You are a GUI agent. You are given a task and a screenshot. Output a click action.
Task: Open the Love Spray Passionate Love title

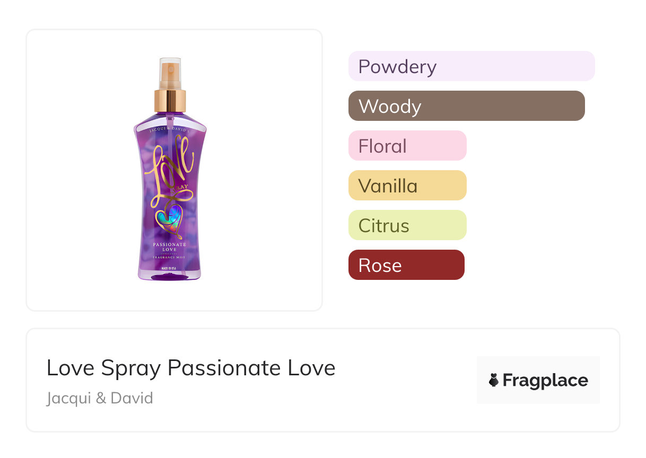(191, 368)
